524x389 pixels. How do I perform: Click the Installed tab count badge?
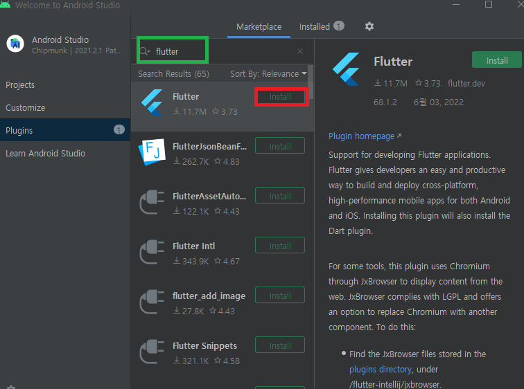[x=338, y=26]
